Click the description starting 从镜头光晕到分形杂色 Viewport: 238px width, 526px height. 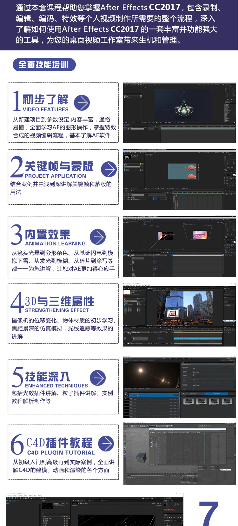[63, 261]
